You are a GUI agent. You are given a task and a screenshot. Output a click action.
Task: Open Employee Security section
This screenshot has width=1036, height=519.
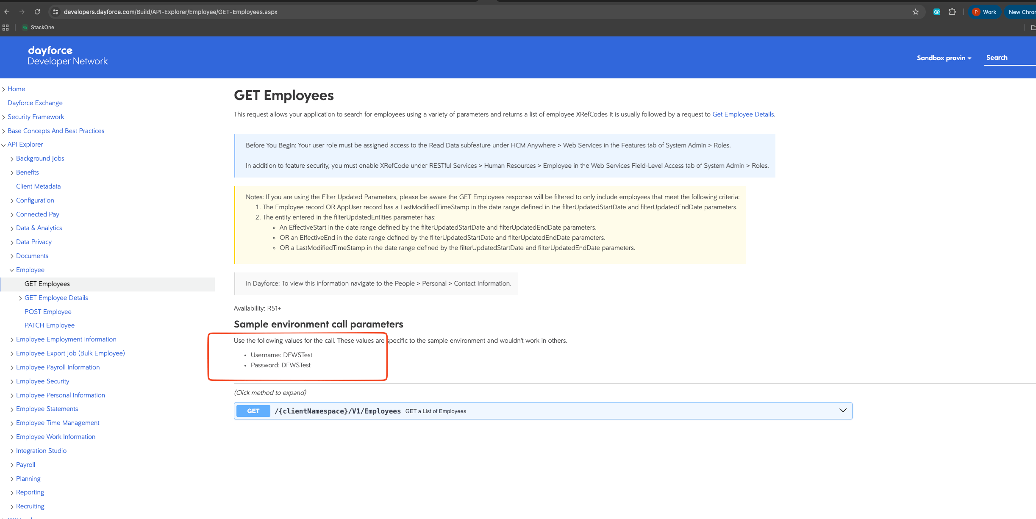tap(42, 381)
